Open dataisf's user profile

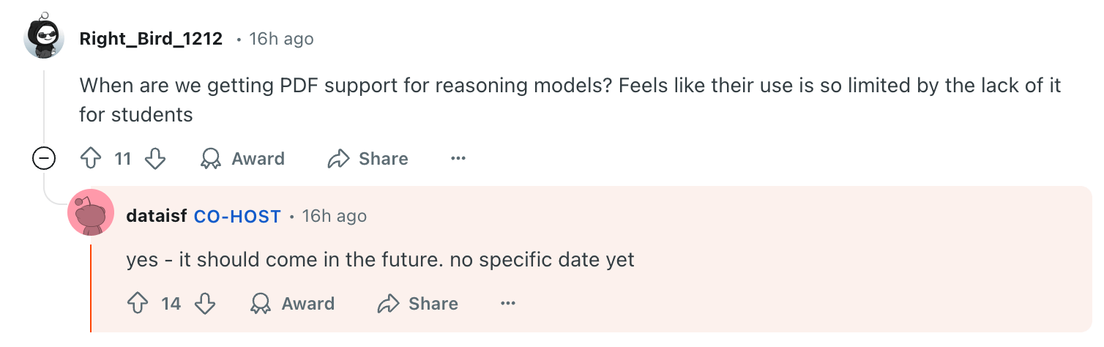coord(157,216)
